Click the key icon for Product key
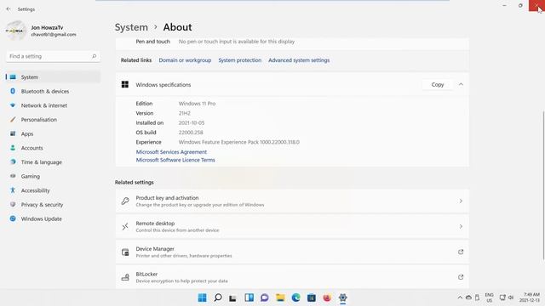This screenshot has width=545, height=306. [125, 201]
